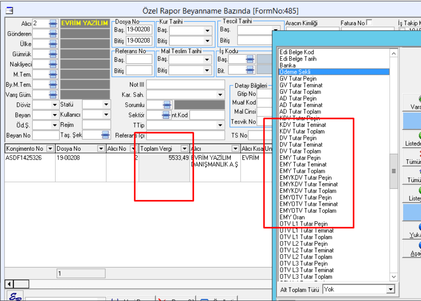Expand the Beyan combo box

55,115
